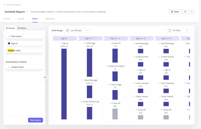Click the share icon button
This screenshot has height=129, width=201.
185,12
